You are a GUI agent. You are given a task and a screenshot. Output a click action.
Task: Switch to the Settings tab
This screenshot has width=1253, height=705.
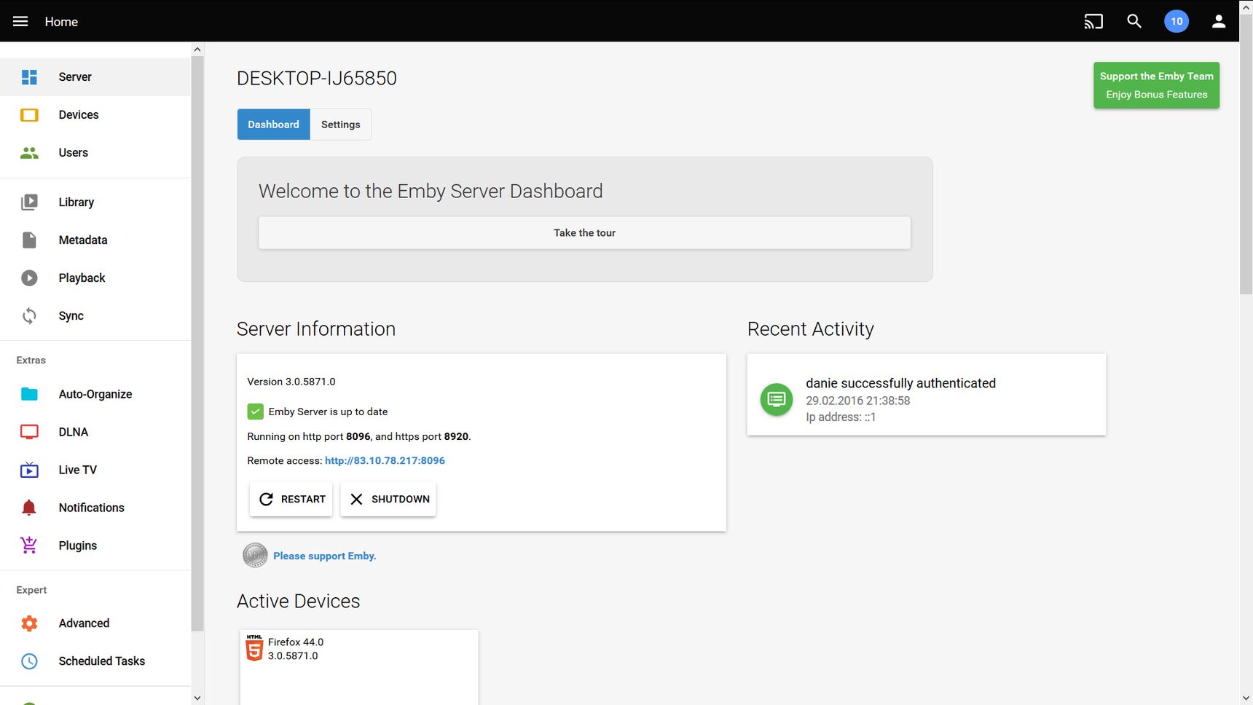click(x=340, y=125)
